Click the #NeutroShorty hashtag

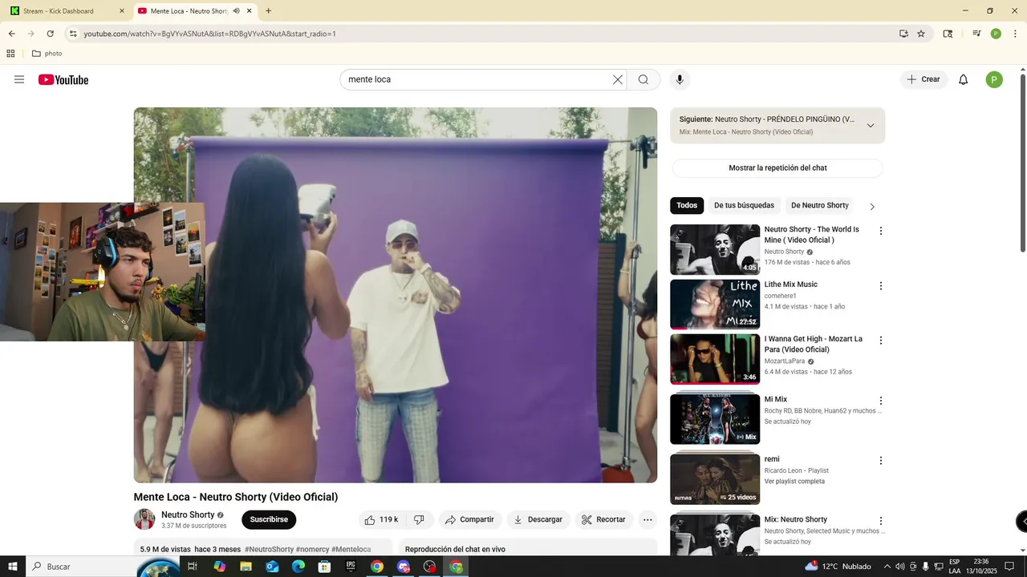pos(269,550)
